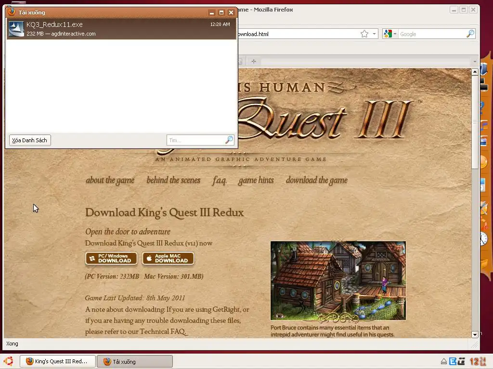493x369 pixels.
Task: Switch to Tài xuống taskbar window
Action: pos(135,361)
